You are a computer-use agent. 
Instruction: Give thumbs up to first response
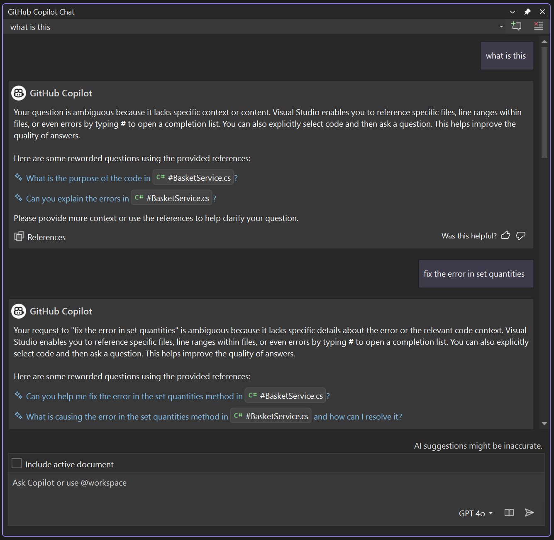[x=505, y=236]
